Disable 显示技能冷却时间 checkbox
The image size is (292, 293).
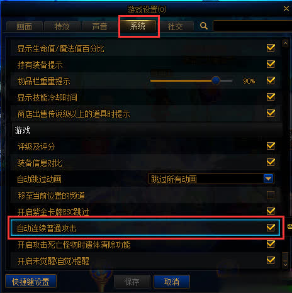click(271, 97)
